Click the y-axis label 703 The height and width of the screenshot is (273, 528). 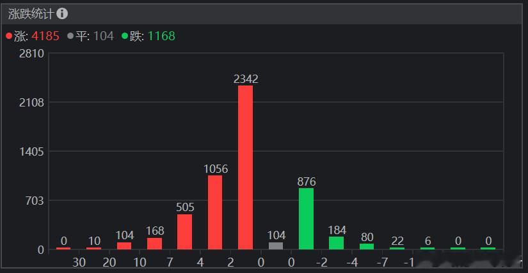click(35, 201)
